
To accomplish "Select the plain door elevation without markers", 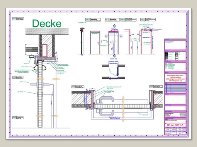I will pos(95,43).
